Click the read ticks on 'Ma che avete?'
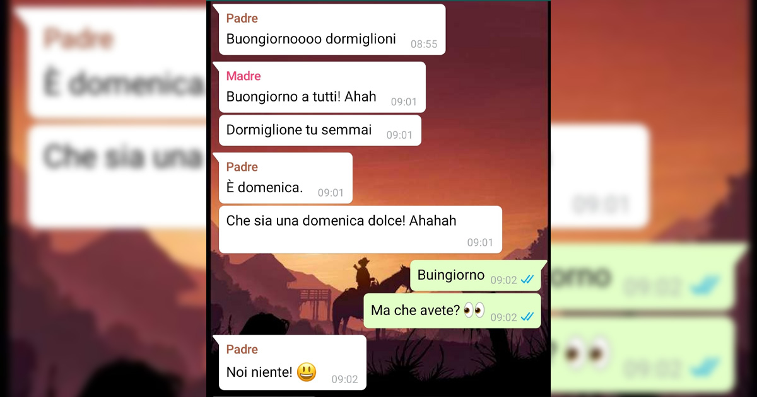 point(528,316)
